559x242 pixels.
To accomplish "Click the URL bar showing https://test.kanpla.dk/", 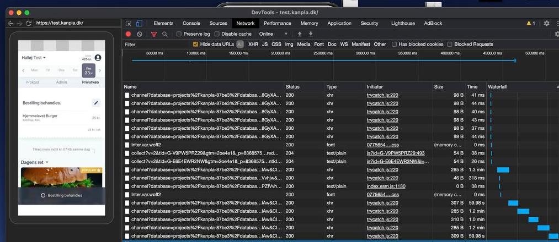I will (x=78, y=23).
